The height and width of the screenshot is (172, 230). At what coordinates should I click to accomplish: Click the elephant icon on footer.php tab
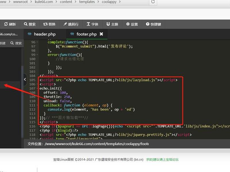tap(72, 34)
